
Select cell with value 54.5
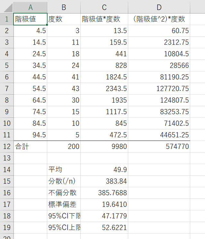click(30, 88)
